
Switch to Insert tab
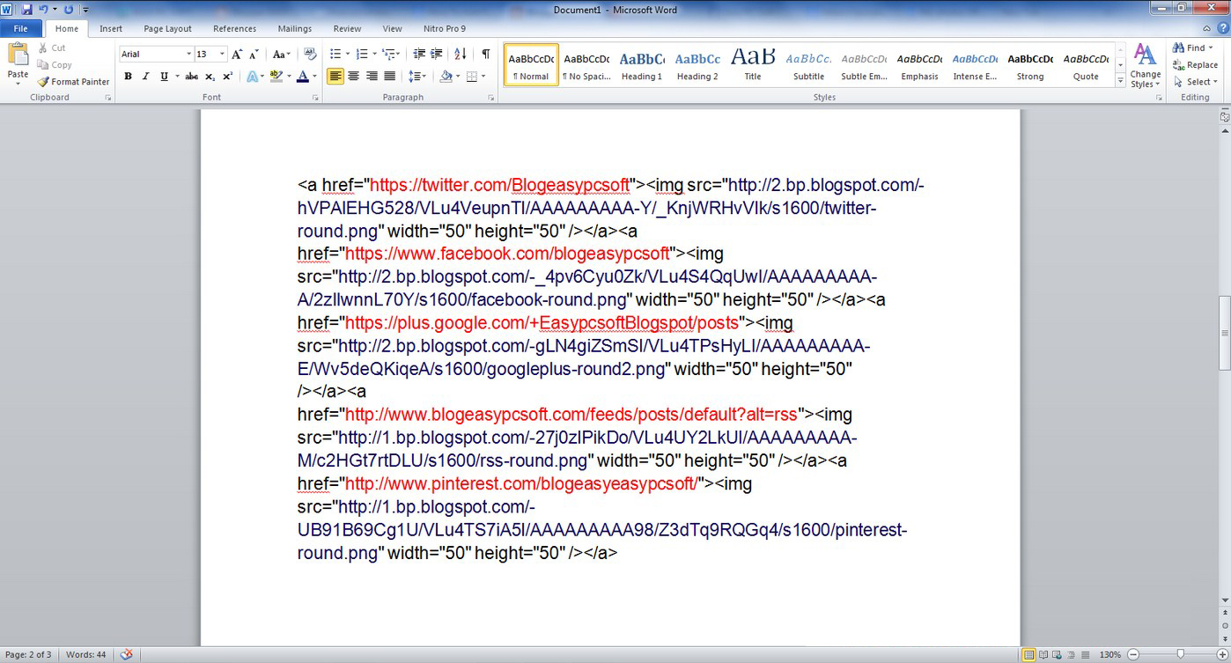[x=111, y=28]
